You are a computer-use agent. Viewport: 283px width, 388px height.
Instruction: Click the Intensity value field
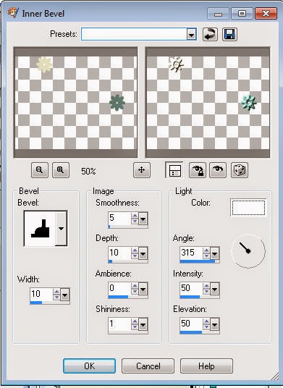coord(191,288)
